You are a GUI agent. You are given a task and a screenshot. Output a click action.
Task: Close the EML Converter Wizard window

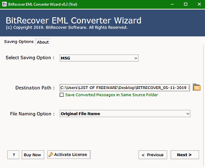199,4
